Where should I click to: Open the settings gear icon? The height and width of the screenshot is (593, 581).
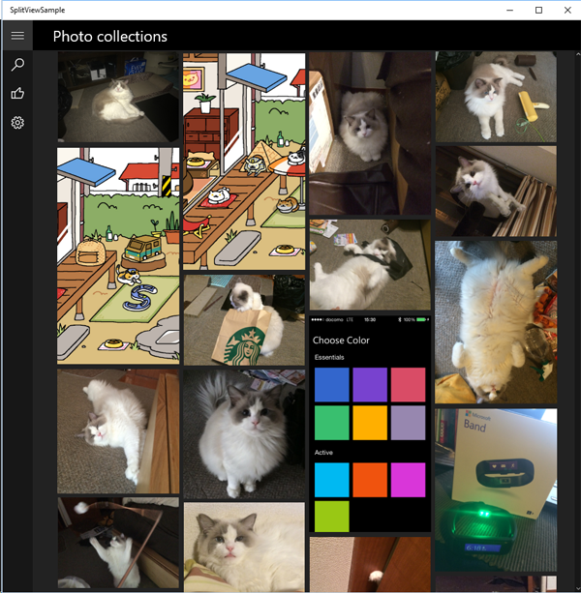click(17, 123)
